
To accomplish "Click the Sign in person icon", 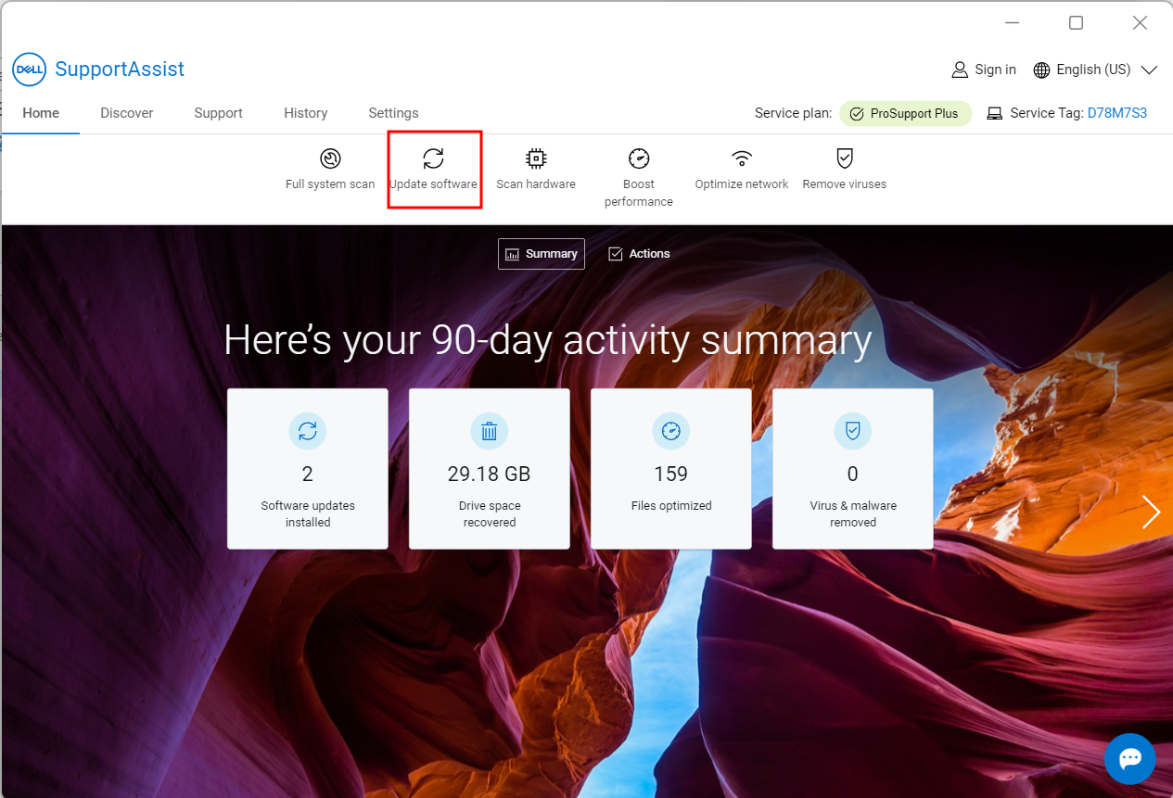I will click(960, 70).
